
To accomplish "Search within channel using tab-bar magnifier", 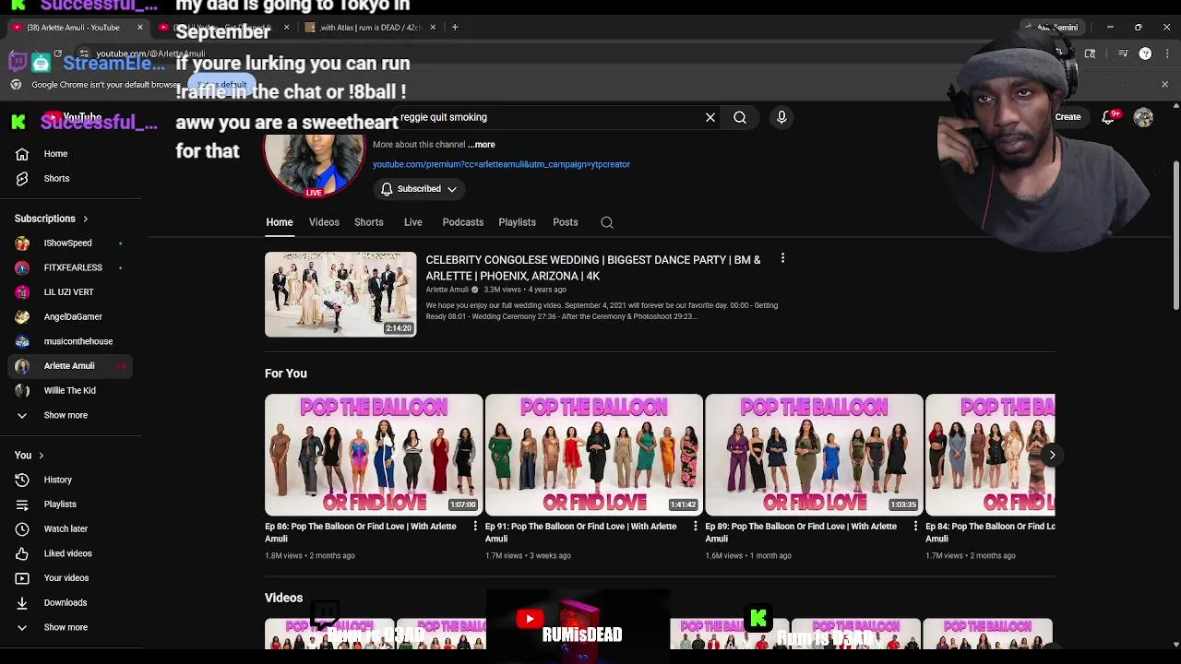I will pos(607,222).
